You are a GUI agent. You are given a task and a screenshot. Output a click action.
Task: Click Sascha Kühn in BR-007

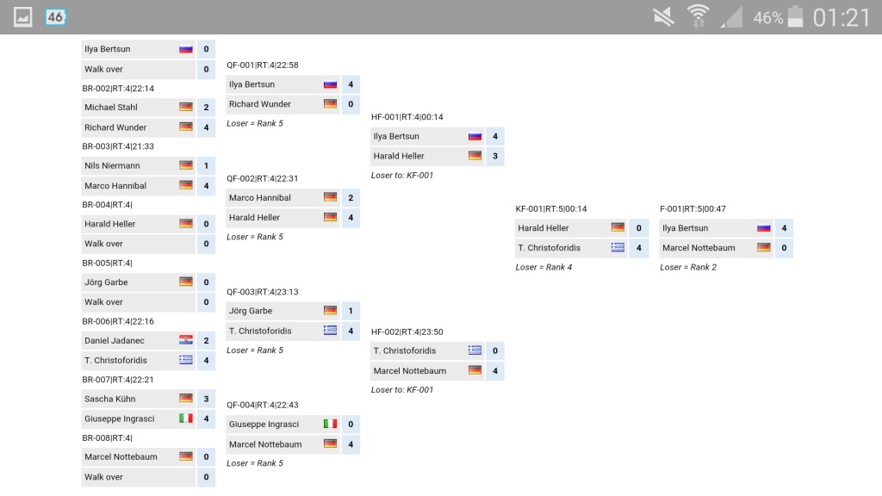point(109,400)
